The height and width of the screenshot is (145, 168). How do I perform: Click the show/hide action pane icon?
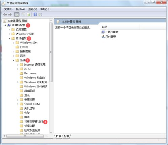coord(40,15)
